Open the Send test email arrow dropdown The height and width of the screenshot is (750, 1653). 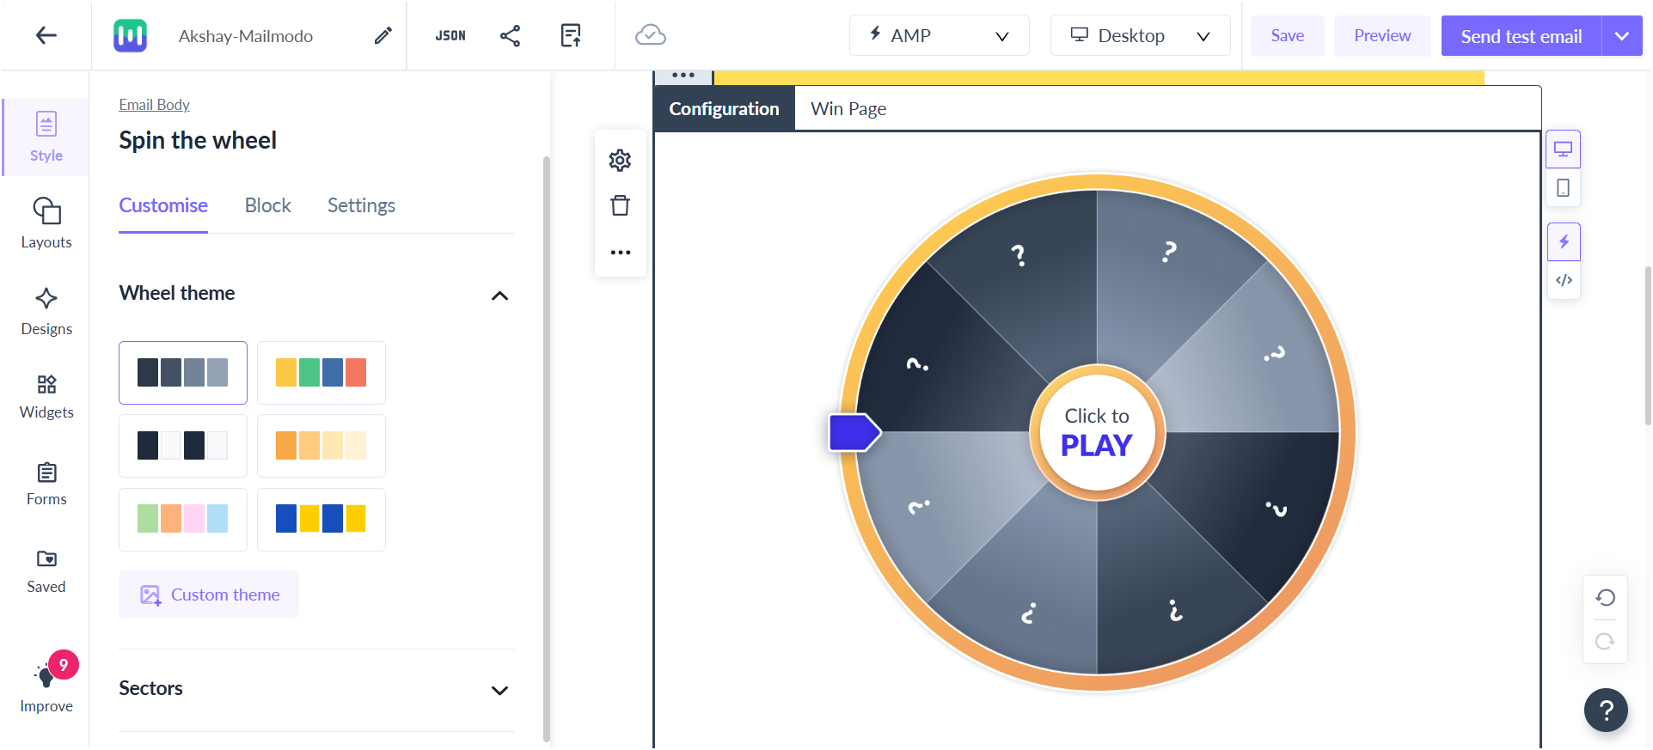(x=1622, y=36)
